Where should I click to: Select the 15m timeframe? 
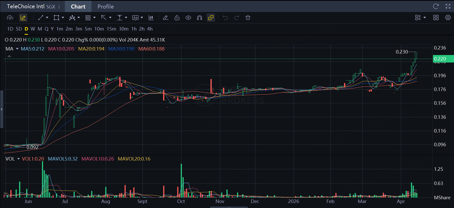pos(111,29)
